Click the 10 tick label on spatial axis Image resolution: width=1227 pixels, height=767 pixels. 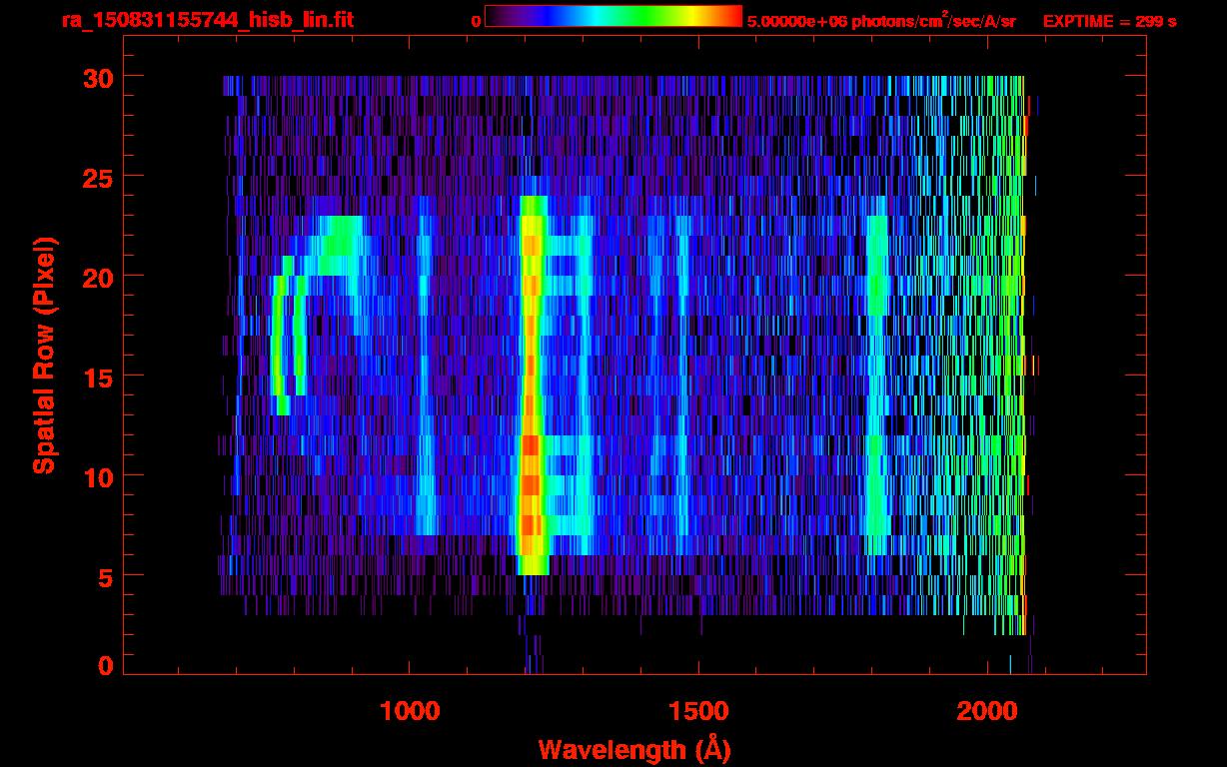point(97,476)
